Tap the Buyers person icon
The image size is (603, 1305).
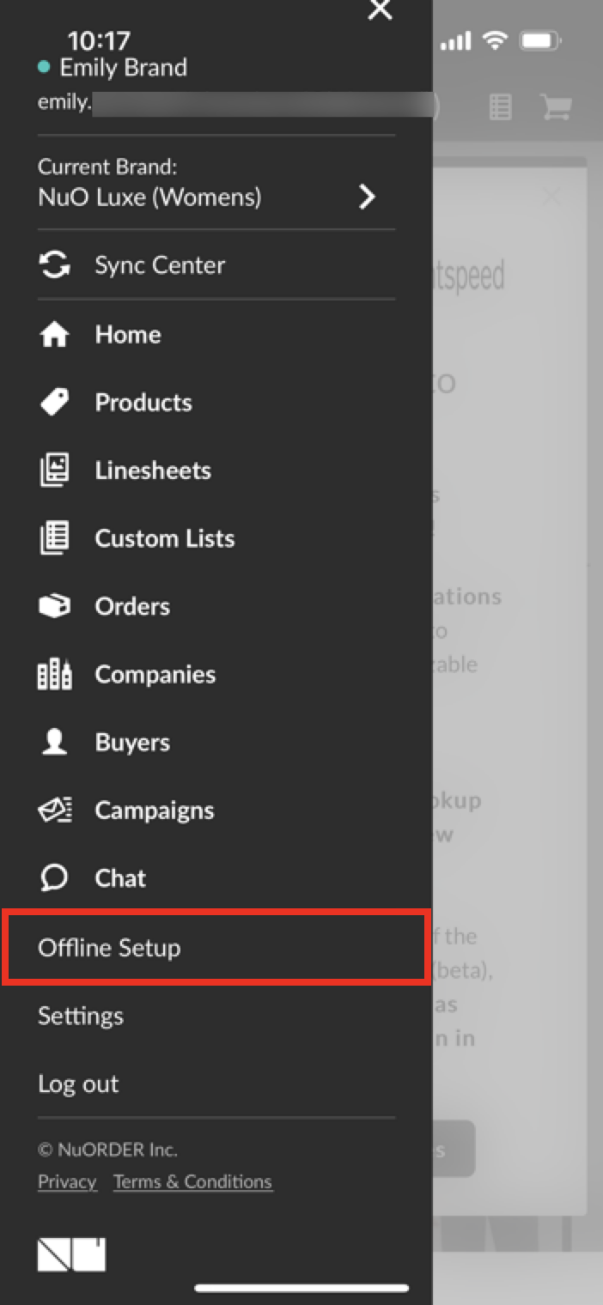point(55,743)
